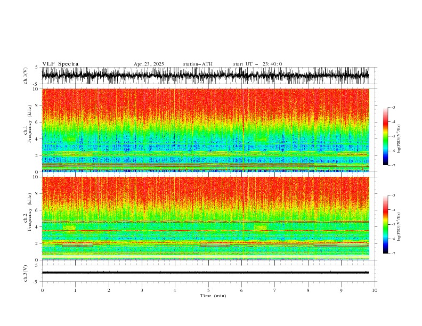The width and height of the screenshot is (422, 326).
Task: Click the ch.2 spectrogram color scale bar
Action: 385,224
